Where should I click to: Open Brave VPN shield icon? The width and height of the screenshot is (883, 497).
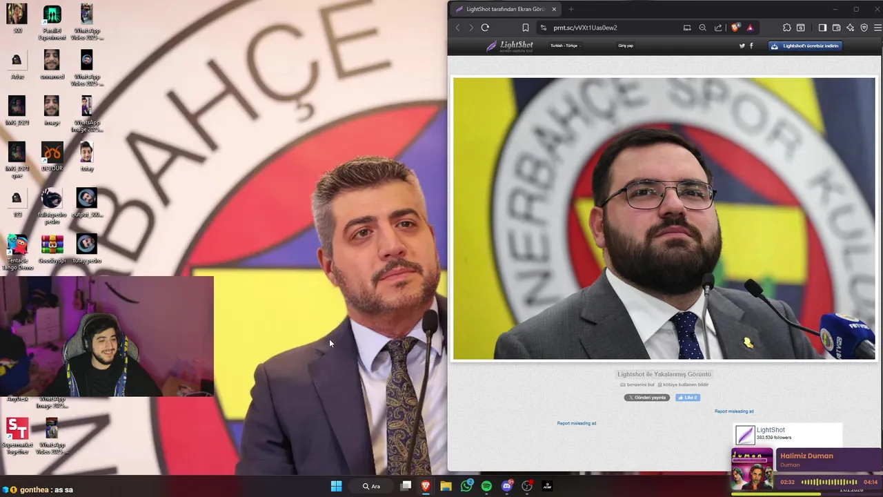coord(864,28)
